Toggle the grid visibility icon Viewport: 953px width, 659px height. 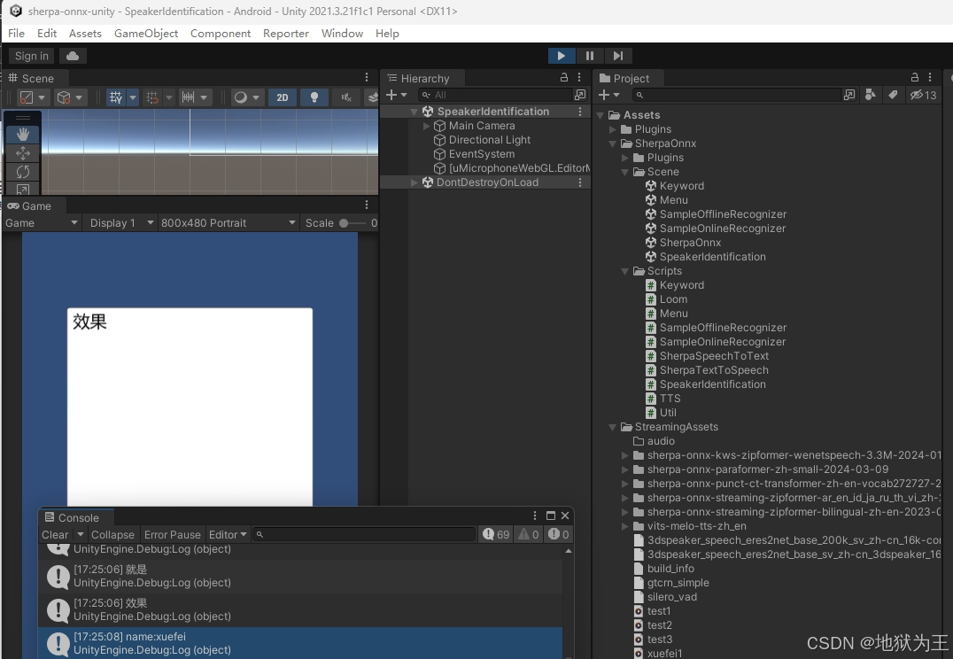115,97
